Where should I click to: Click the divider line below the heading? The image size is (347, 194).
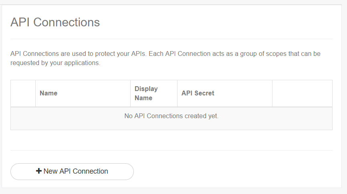pyautogui.click(x=171, y=39)
